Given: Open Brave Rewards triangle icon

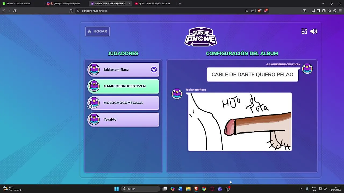Looking at the screenshot, I should (x=266, y=11).
